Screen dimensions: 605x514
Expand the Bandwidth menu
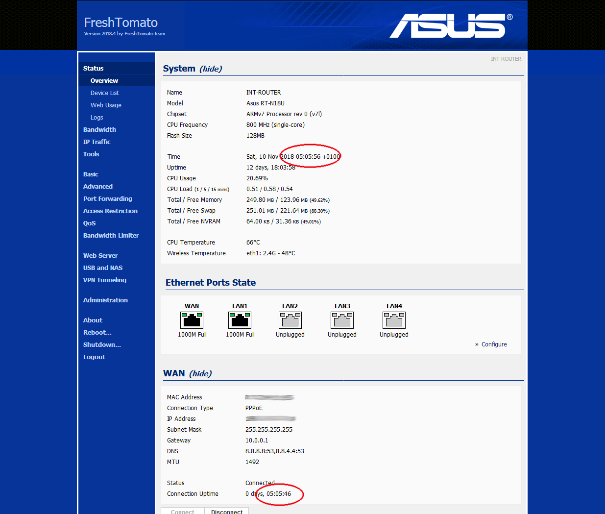99,130
